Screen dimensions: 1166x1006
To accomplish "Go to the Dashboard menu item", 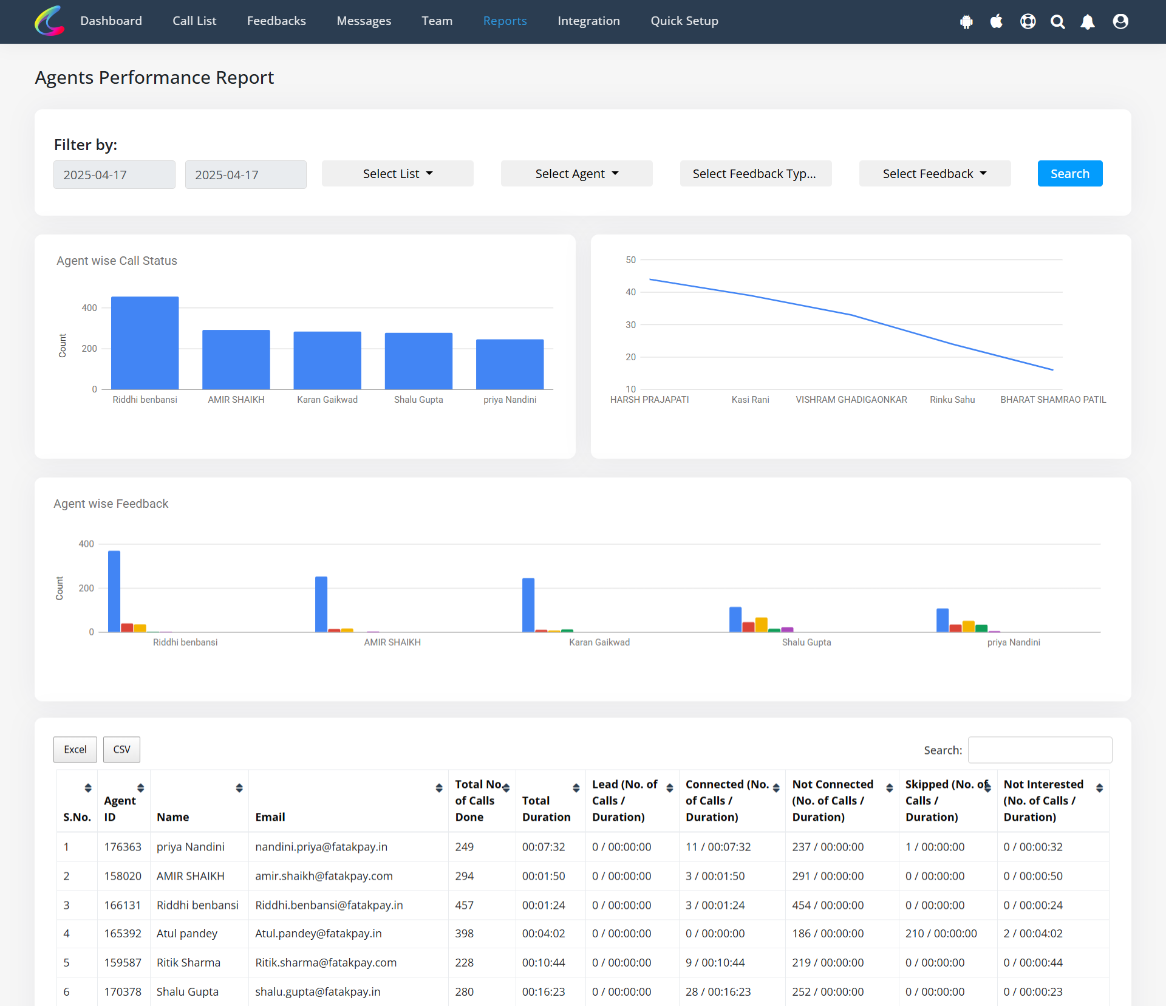I will pos(111,21).
